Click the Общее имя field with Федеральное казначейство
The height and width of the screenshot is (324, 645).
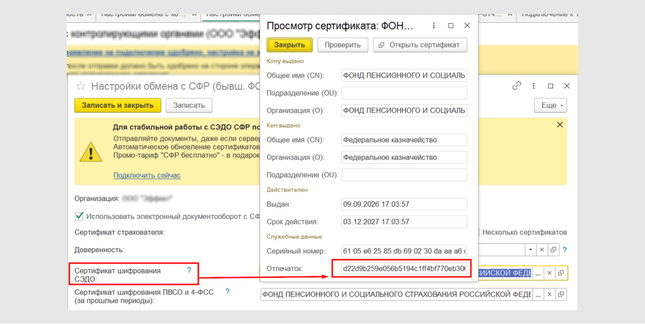coord(404,140)
